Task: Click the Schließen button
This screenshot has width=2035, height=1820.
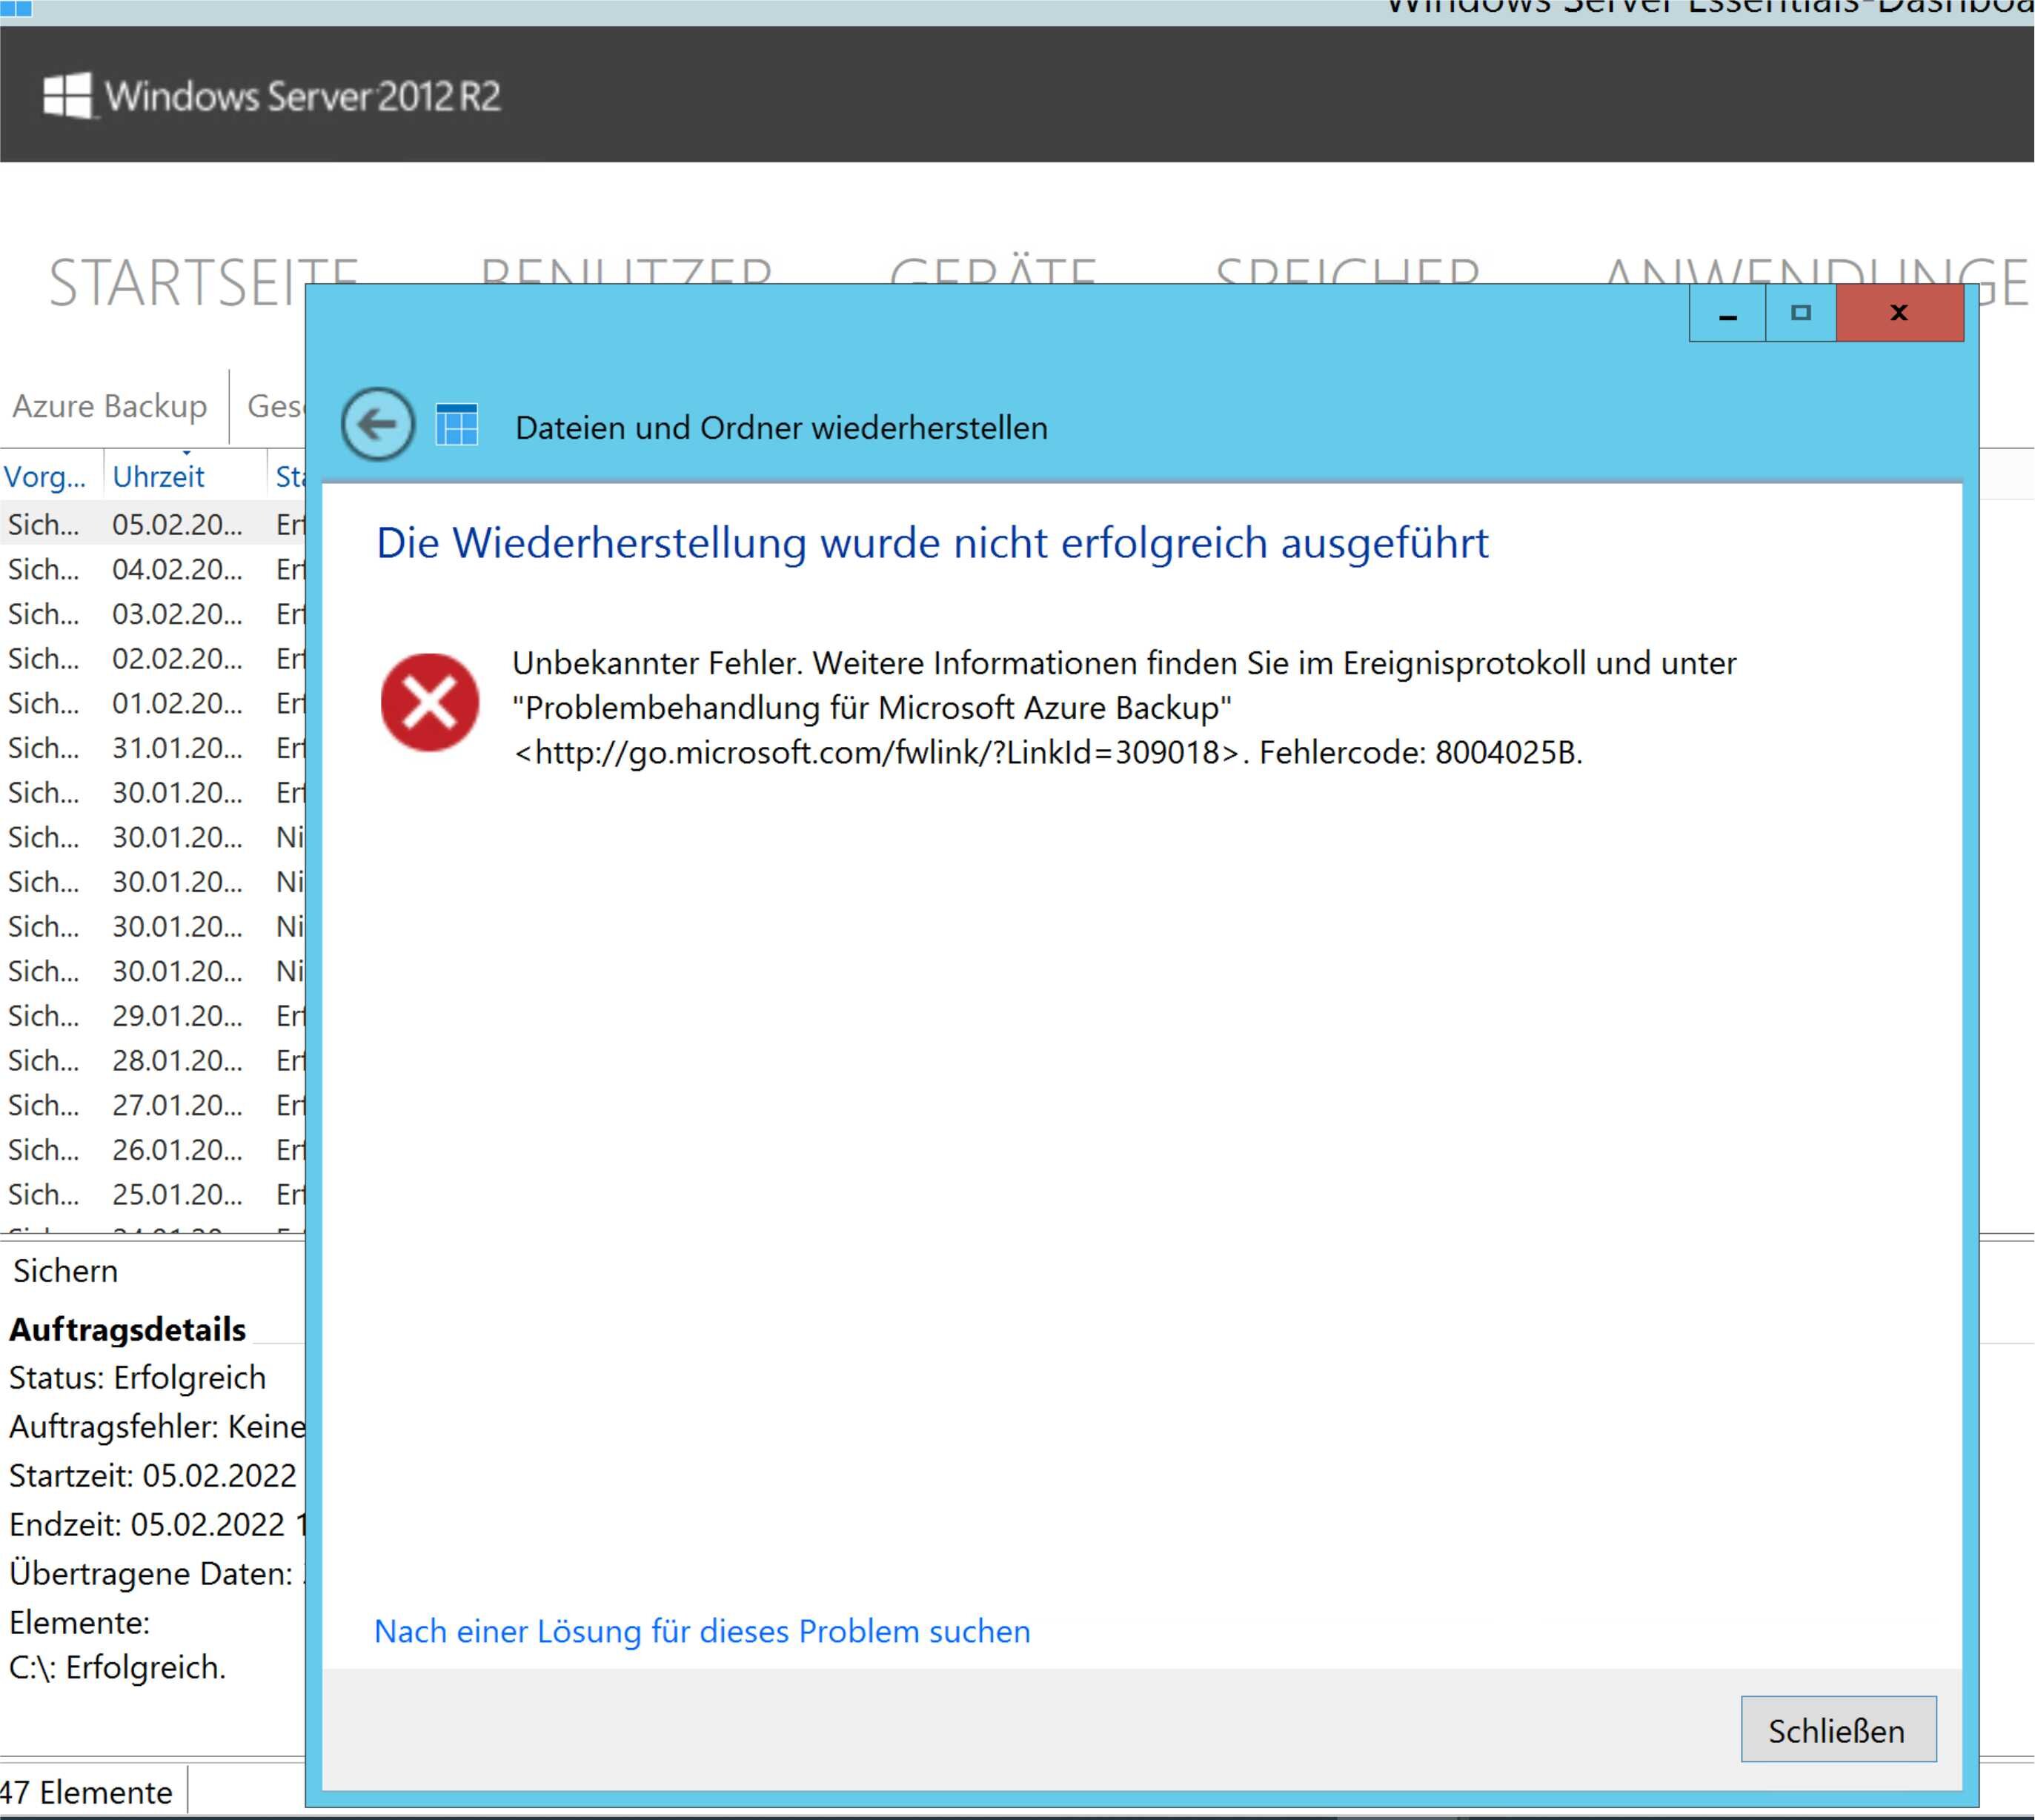Action: [x=1838, y=1730]
